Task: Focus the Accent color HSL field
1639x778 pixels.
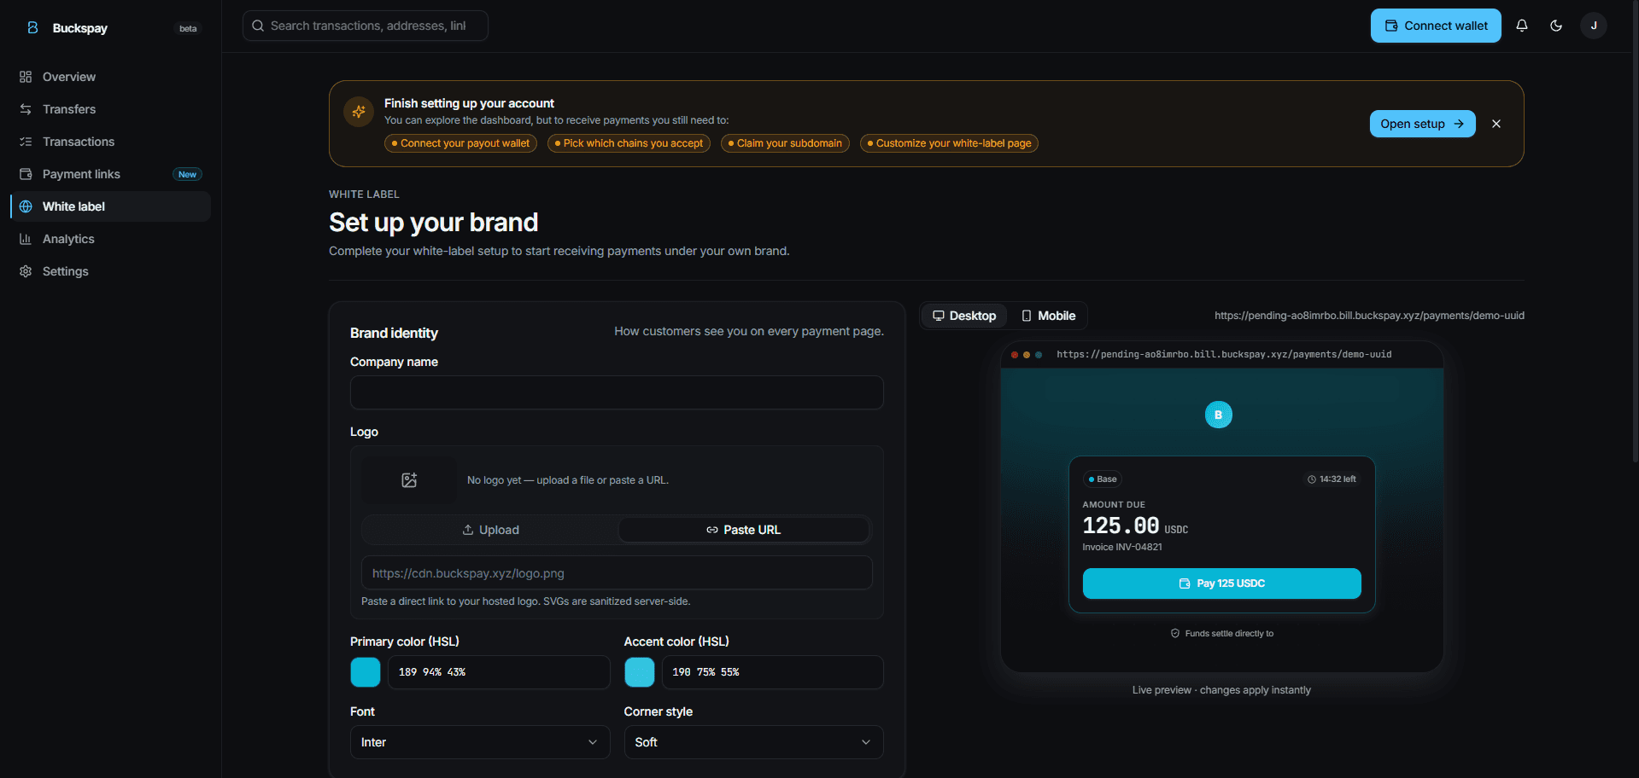Action: (x=772, y=672)
